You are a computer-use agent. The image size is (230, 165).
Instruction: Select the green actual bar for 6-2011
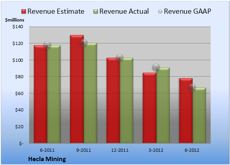click(x=54, y=94)
